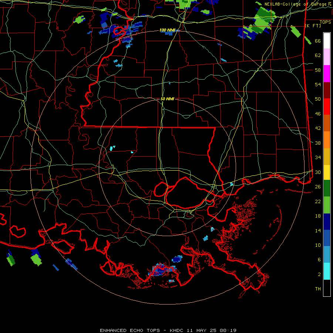Click the magenta 58 kft legend swatch
This screenshot has height=333, width=333.
point(327,74)
